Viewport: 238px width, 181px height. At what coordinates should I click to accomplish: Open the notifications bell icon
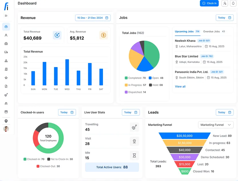pyautogui.click(x=233, y=3)
